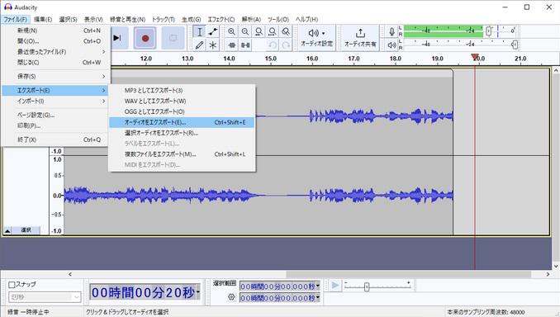Image resolution: width=560 pixels, height=317 pixels.
Task: Adjust the playback level slider
Action: click(x=515, y=45)
